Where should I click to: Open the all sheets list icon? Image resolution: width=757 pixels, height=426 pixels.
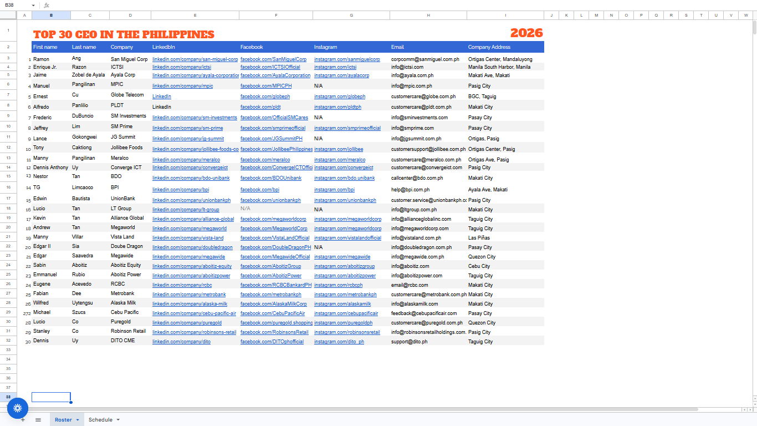38,420
